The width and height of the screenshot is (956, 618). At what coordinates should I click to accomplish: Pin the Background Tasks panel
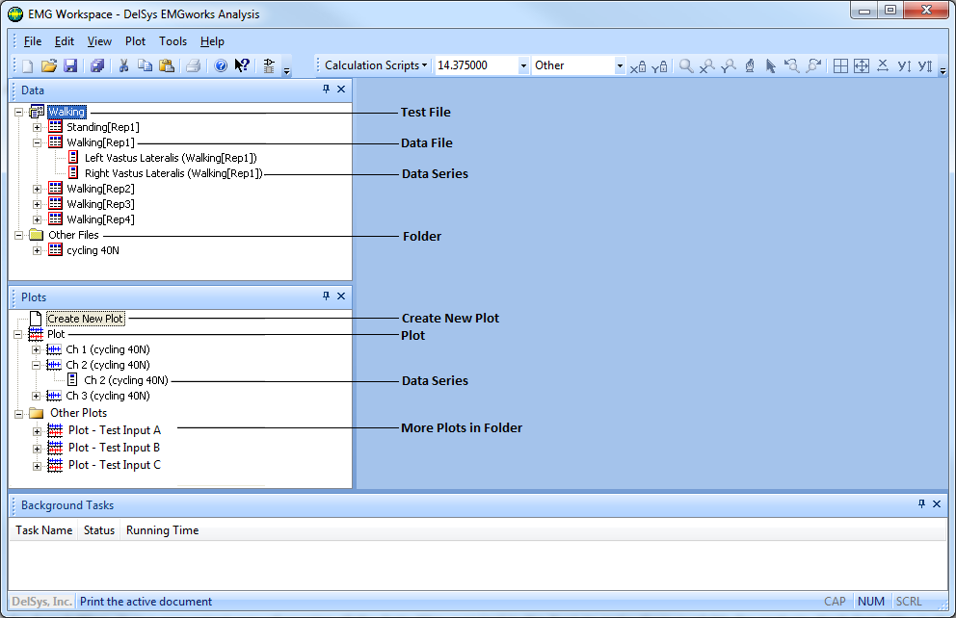tap(922, 504)
